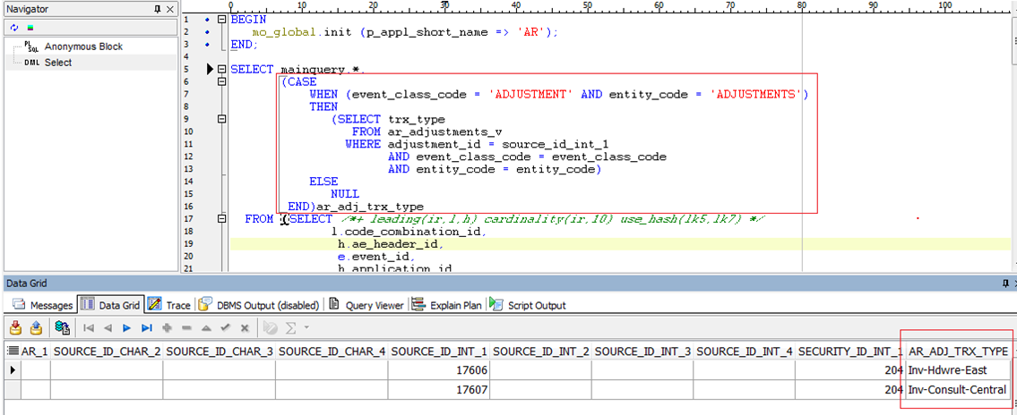Screen dimensions: 1017x415
Task: Click the AR_1 column header
Action: 36,351
